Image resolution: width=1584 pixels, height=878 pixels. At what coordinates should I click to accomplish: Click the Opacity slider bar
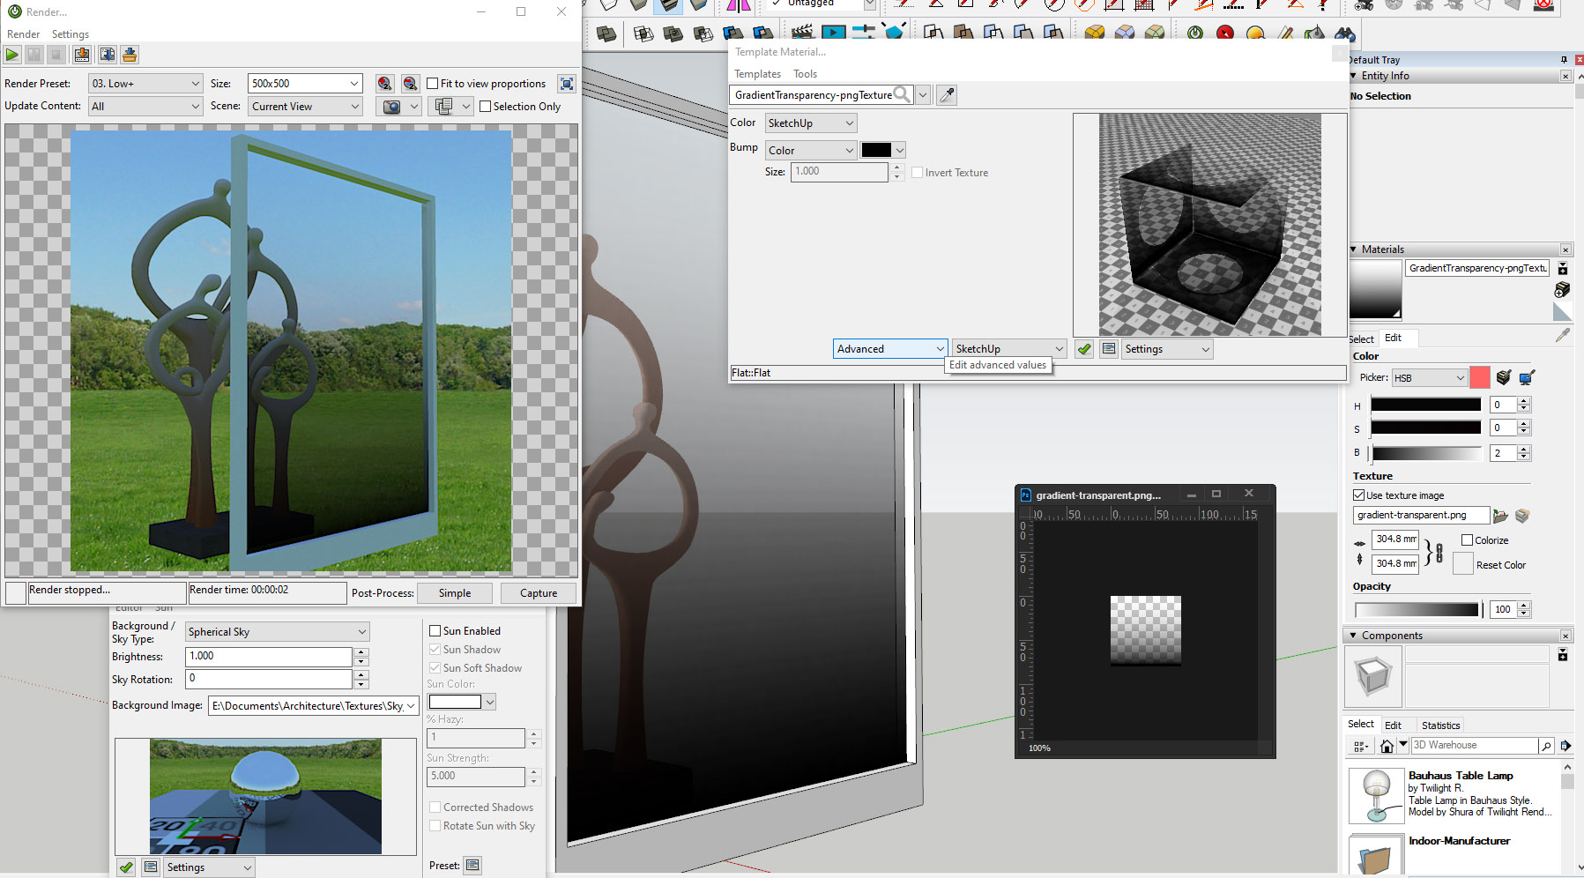(x=1417, y=609)
